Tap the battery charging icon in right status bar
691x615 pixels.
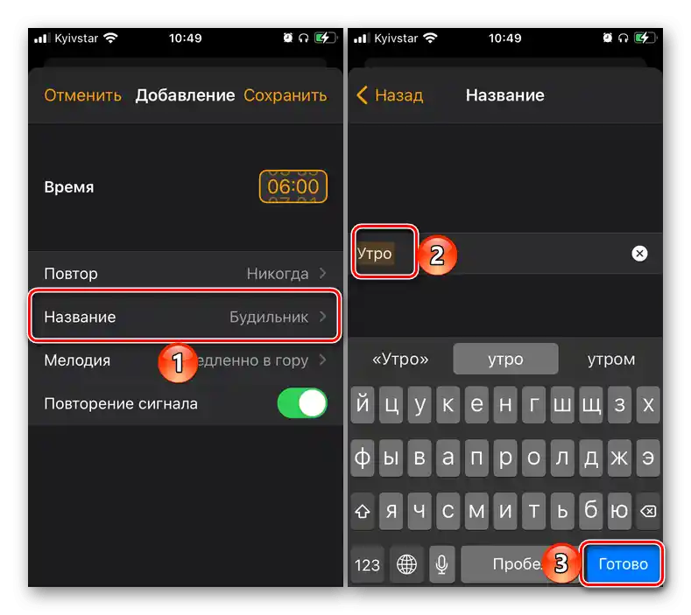click(645, 38)
